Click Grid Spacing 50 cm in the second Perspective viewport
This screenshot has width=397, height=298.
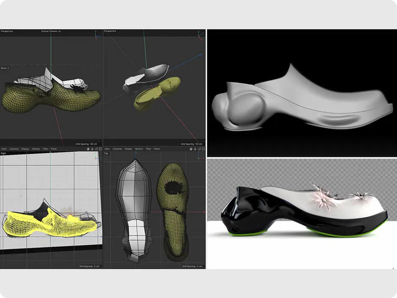coord(192,144)
